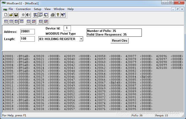186x119 pixels.
Task: Click the Number of Polls: 35 text
Action: coord(102,31)
